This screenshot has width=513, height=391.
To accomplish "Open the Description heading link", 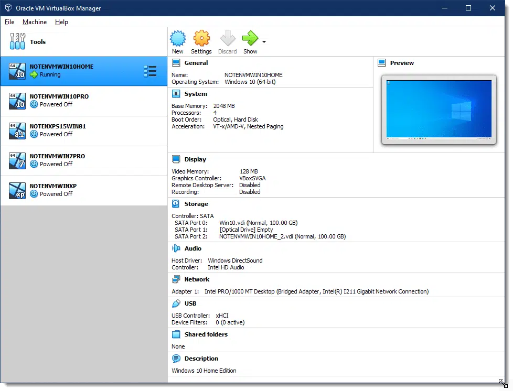I will click(x=201, y=359).
